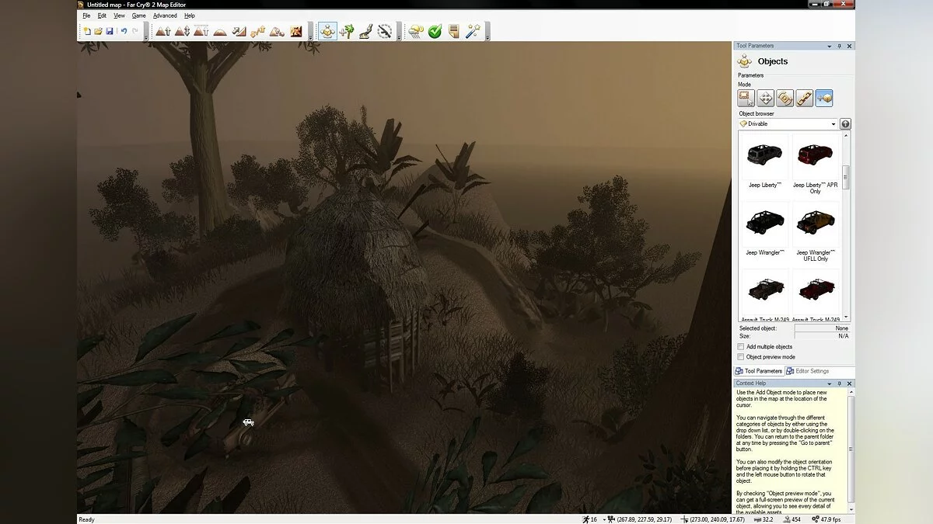Click the camera position coordinates readout

point(644,519)
